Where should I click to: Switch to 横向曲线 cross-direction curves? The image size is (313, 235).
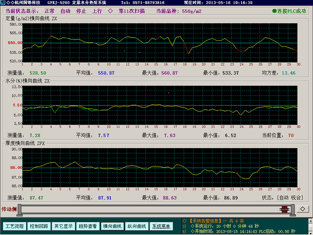[112, 226]
